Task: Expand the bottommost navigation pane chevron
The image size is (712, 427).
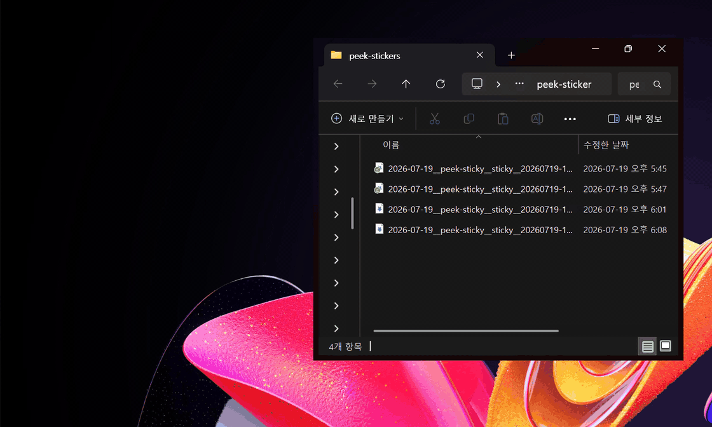Action: 336,329
